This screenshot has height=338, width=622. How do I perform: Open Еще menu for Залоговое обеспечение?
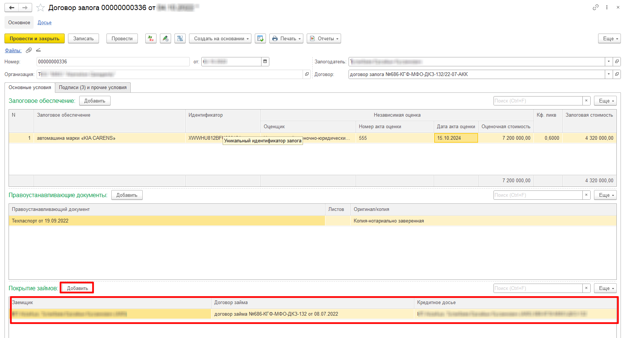click(605, 101)
